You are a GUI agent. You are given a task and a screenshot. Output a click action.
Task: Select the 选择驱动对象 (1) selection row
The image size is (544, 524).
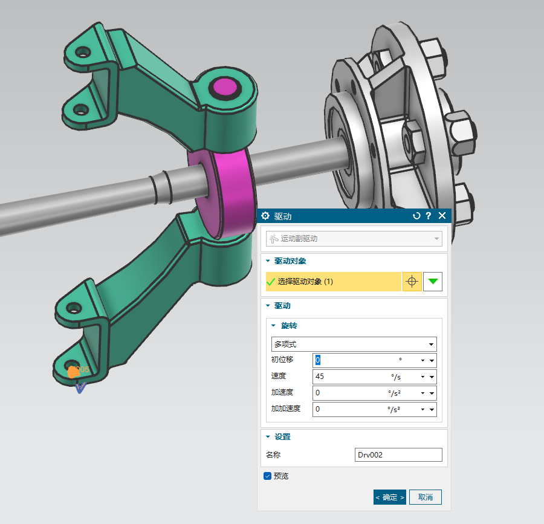click(333, 282)
